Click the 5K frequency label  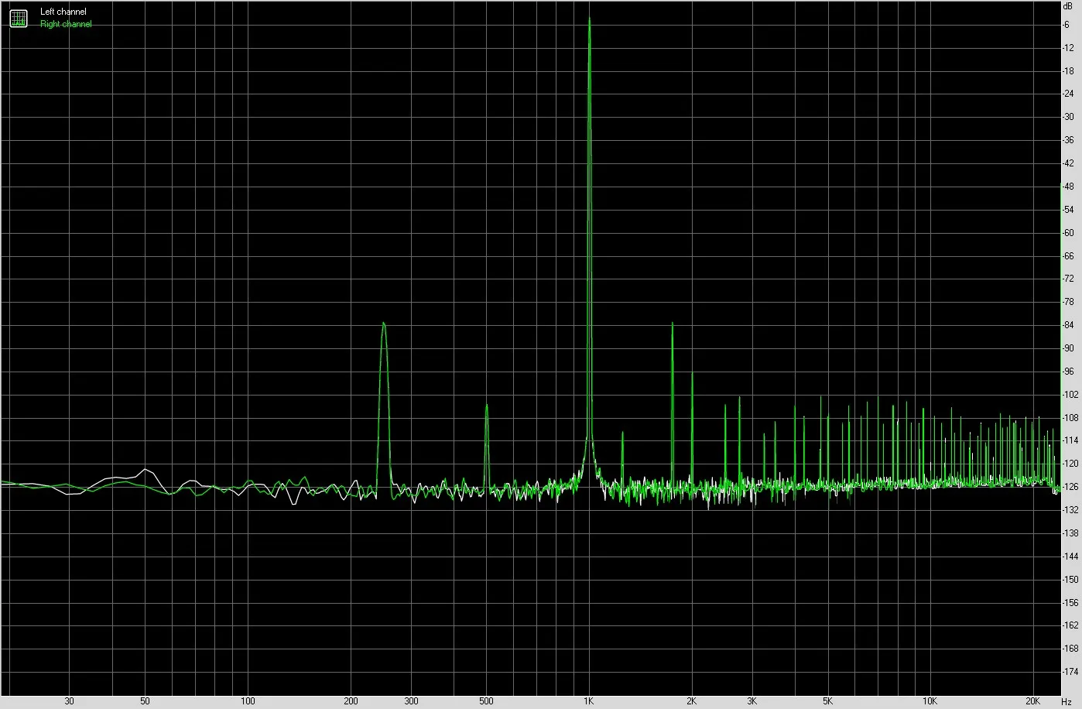coord(827,701)
